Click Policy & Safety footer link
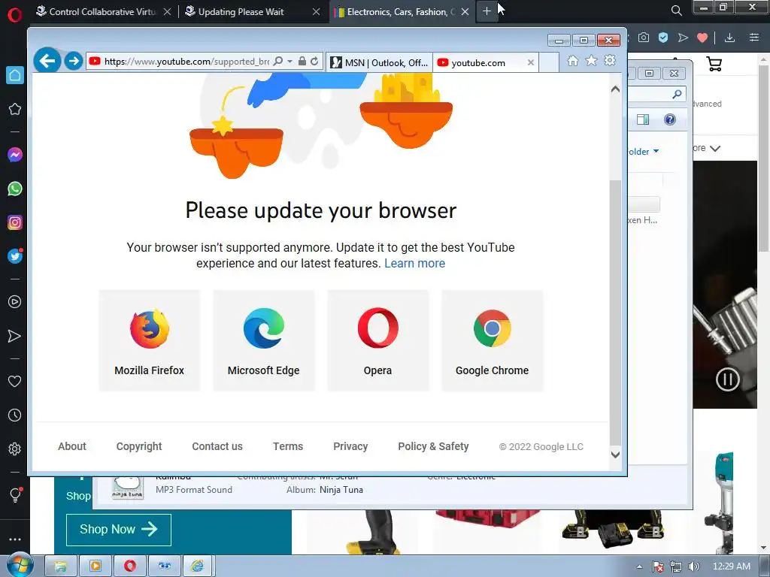This screenshot has width=770, height=577. [x=433, y=446]
